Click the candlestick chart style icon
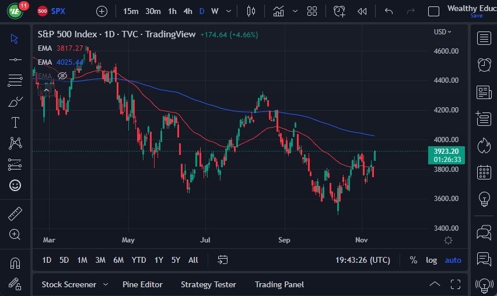This screenshot has height=296, width=497. point(251,11)
